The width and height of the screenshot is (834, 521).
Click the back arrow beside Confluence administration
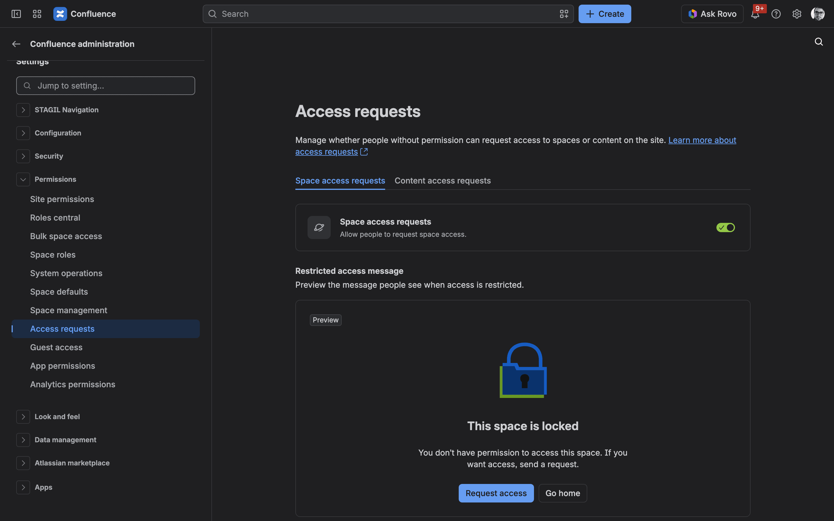pos(16,44)
